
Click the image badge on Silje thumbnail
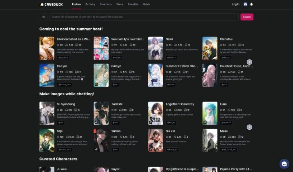click(x=42, y=149)
